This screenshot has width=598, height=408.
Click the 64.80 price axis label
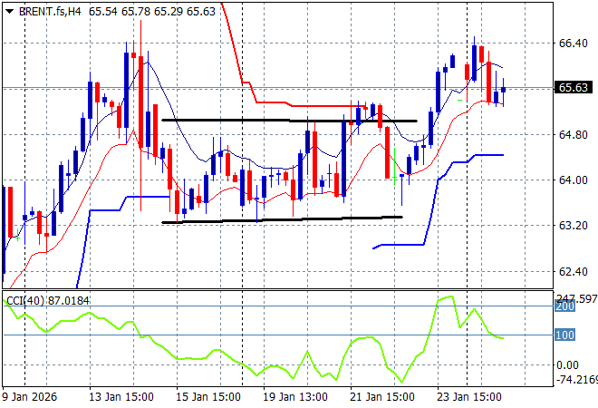[x=571, y=134]
